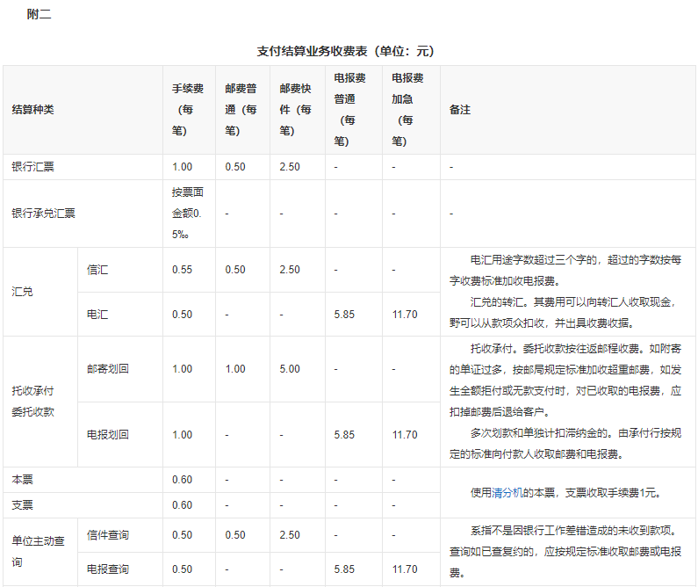
Task: Select the 电报费加急 column header
Action: tap(407, 110)
